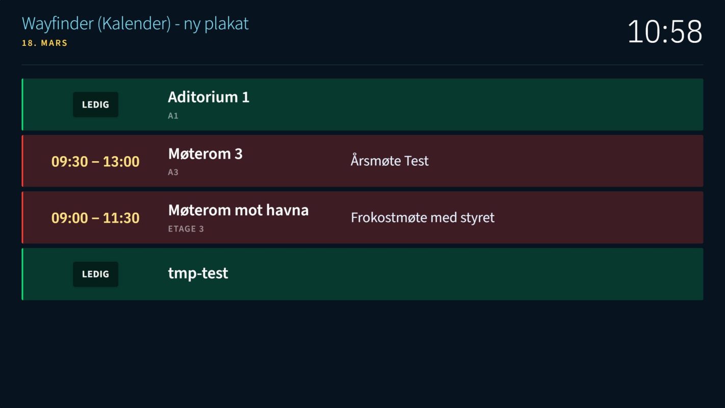
Task: Select the Møterom 3 room name
Action: (205, 154)
